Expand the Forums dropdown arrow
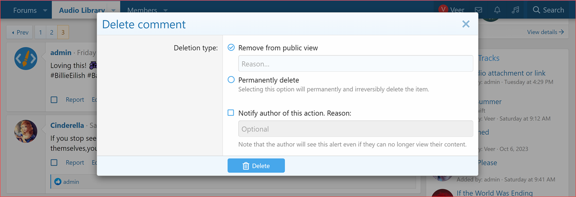Image resolution: width=576 pixels, height=197 pixels. [x=45, y=10]
